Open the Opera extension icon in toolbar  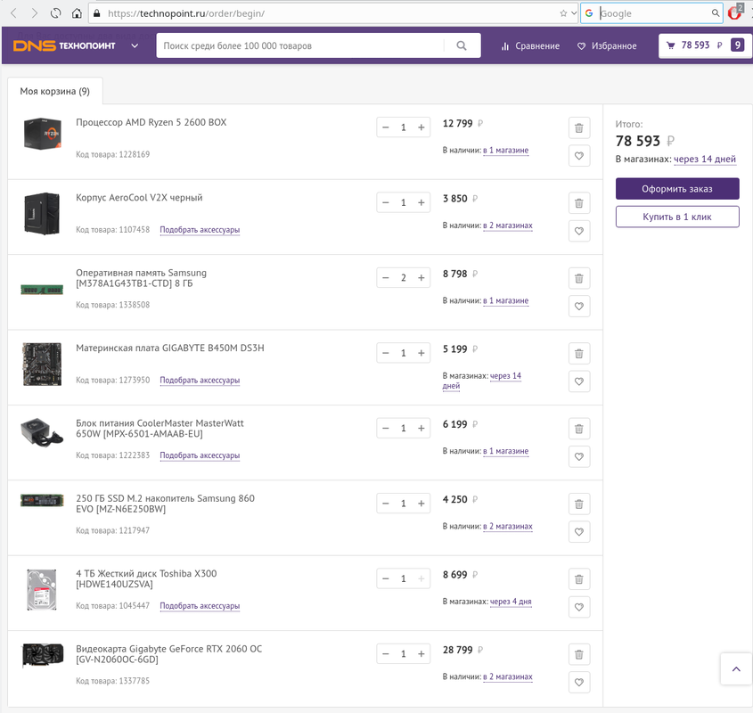[x=735, y=13]
